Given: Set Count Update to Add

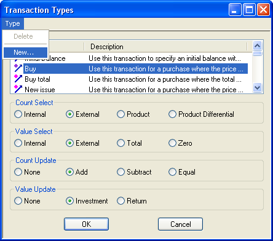Looking at the screenshot, I should click(77, 172).
